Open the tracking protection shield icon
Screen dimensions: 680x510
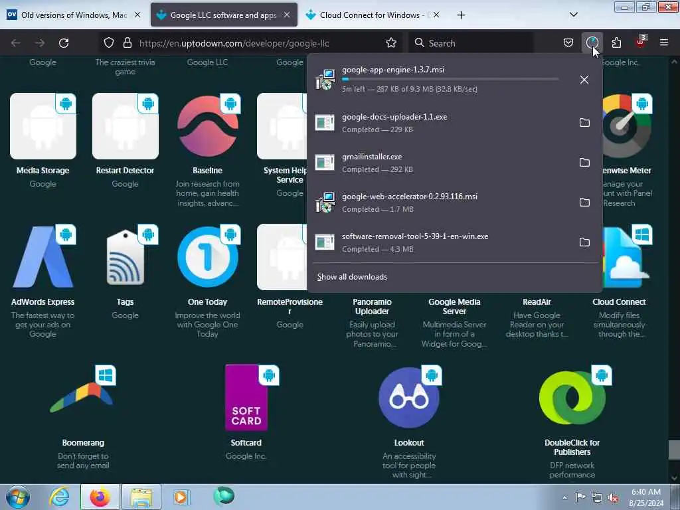click(x=109, y=43)
